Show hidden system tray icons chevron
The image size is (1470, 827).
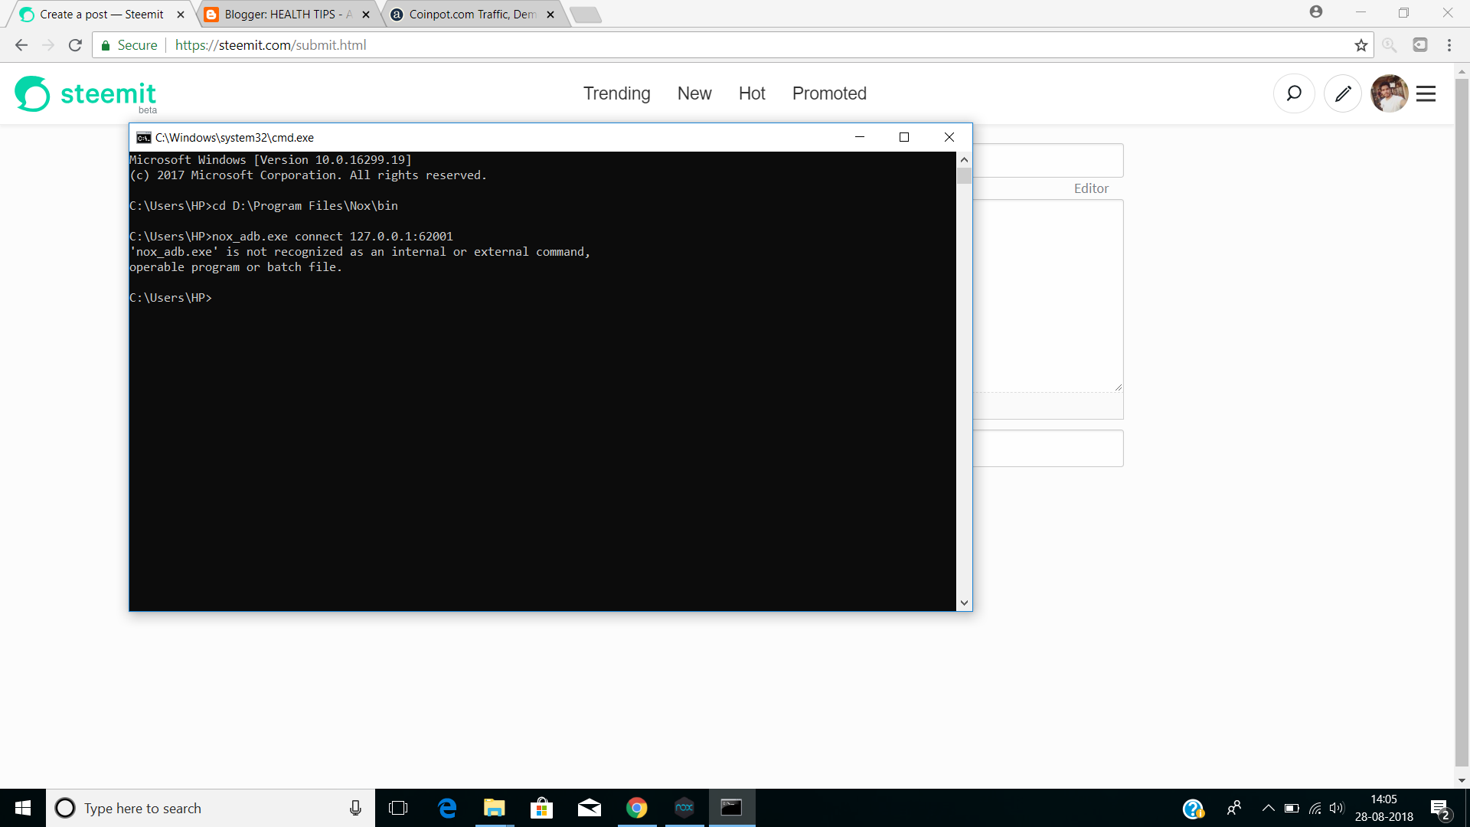tap(1268, 808)
